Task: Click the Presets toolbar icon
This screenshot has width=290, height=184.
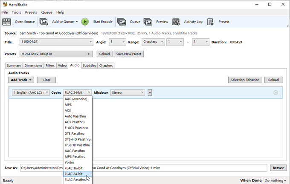Action: click(x=211, y=21)
